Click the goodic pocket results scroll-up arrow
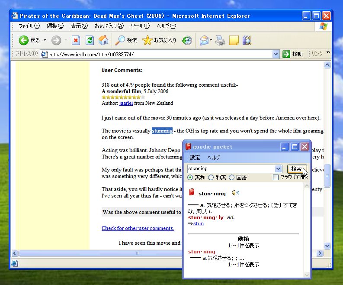Screen dimensions: 343x285 pyautogui.click(x=307, y=186)
